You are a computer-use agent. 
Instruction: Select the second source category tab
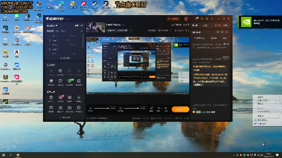point(57,31)
